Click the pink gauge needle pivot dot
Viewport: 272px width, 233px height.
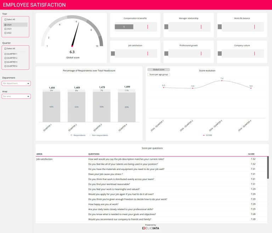tap(72, 46)
